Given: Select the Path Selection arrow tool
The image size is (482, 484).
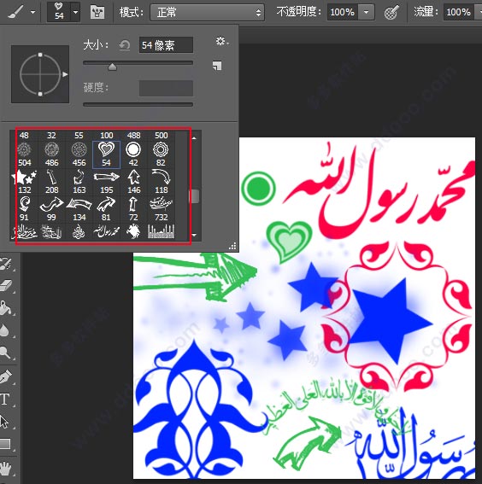Looking at the screenshot, I should coord(5,422).
